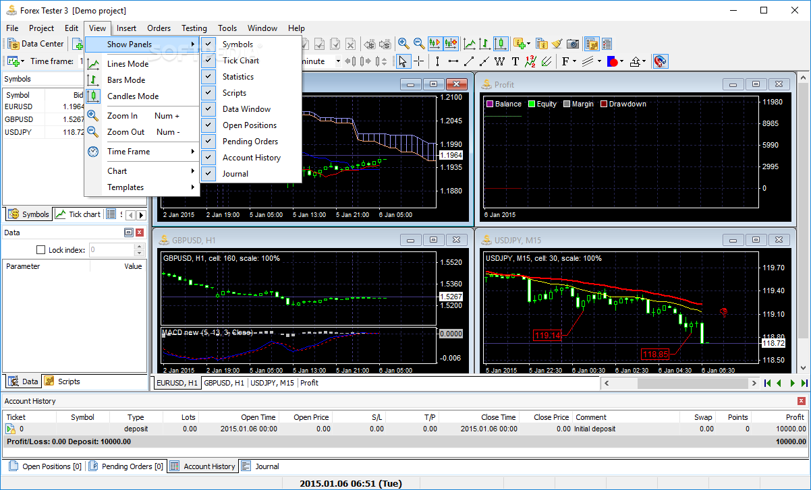
Task: Switch to Bars chart toolbar icon
Action: pyautogui.click(x=485, y=44)
